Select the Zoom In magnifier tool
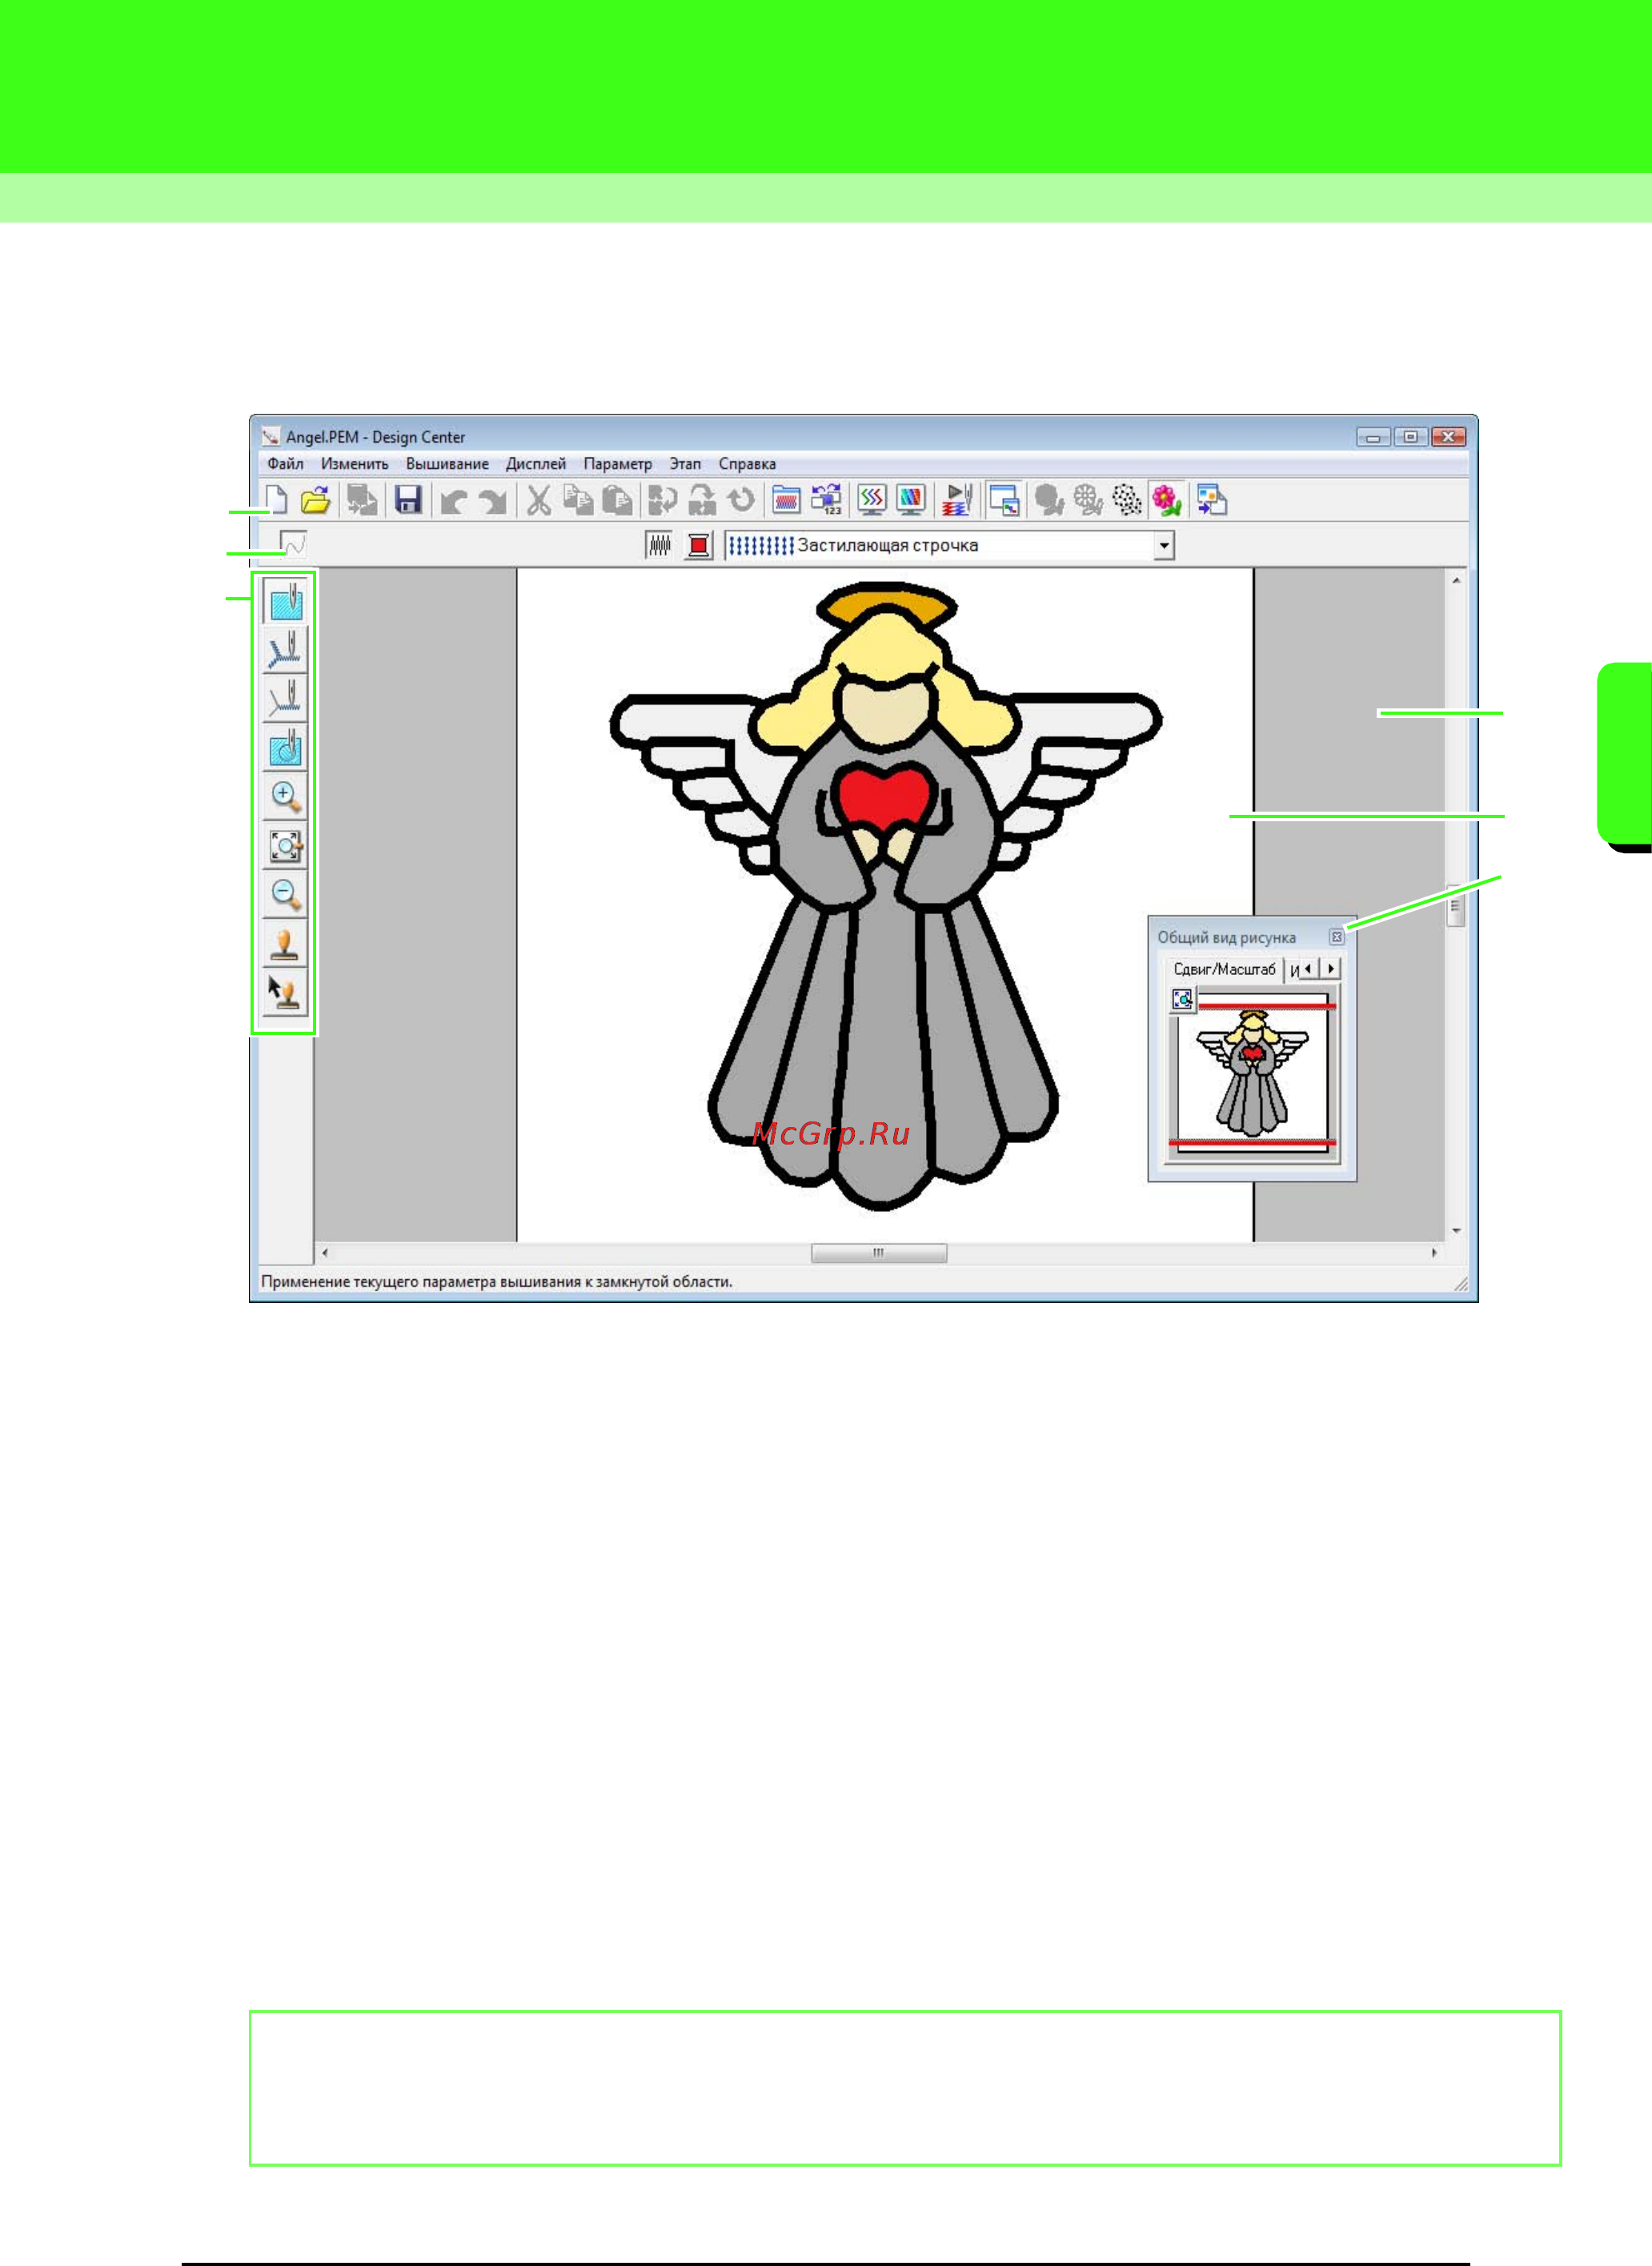 (285, 797)
